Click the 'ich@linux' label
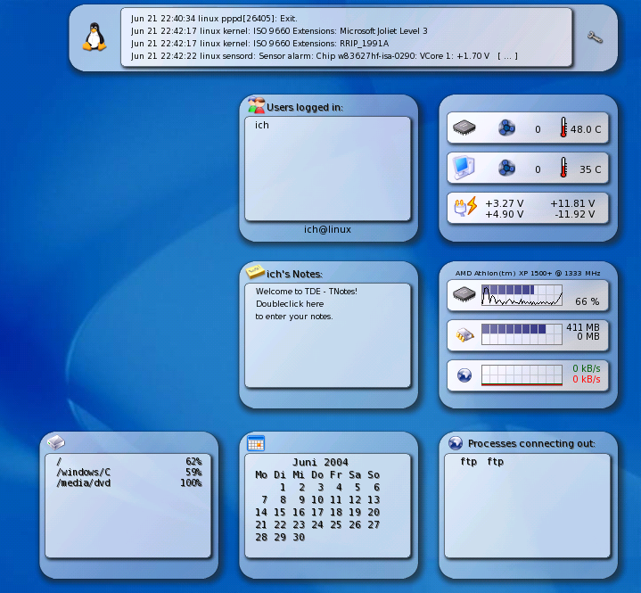The height and width of the screenshot is (593, 641). tap(327, 229)
